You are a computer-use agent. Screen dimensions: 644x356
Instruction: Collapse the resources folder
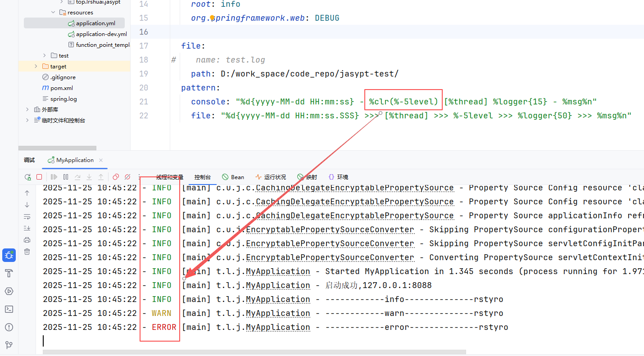coord(53,13)
